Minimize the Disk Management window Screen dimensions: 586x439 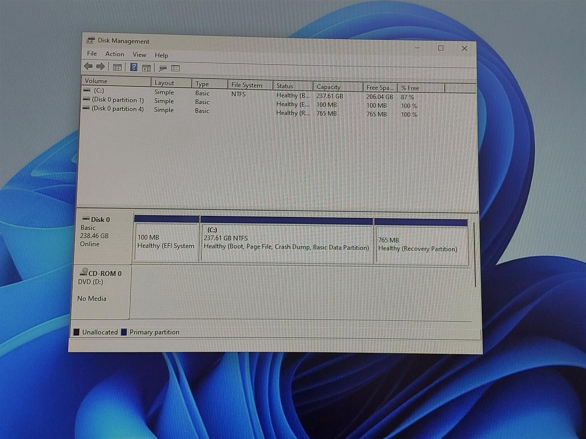coord(418,48)
